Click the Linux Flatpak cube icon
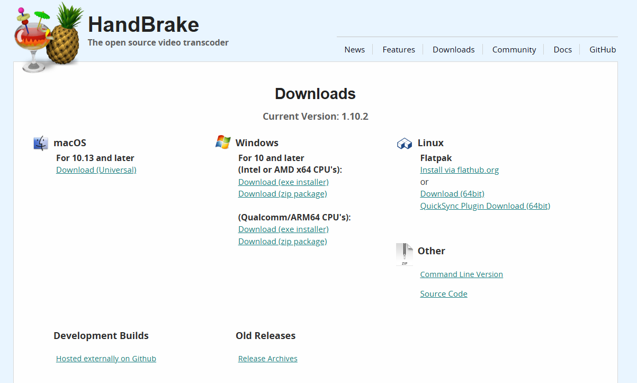Screen dimensions: 637x383 point(405,144)
